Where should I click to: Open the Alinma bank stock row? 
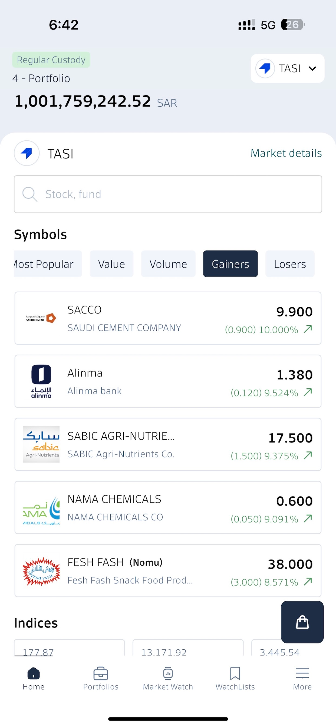(x=168, y=381)
